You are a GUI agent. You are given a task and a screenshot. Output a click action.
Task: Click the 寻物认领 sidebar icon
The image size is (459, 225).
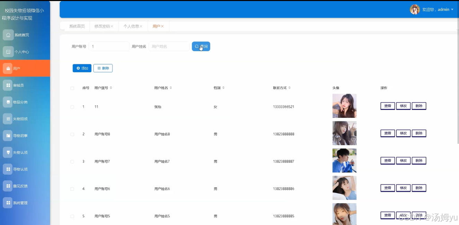coord(8,169)
